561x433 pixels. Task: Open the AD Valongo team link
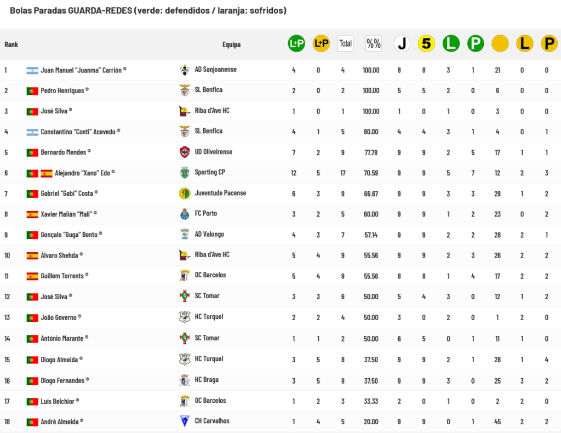(x=209, y=235)
